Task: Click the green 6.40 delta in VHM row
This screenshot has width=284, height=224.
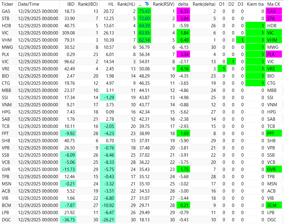Action: point(183,40)
